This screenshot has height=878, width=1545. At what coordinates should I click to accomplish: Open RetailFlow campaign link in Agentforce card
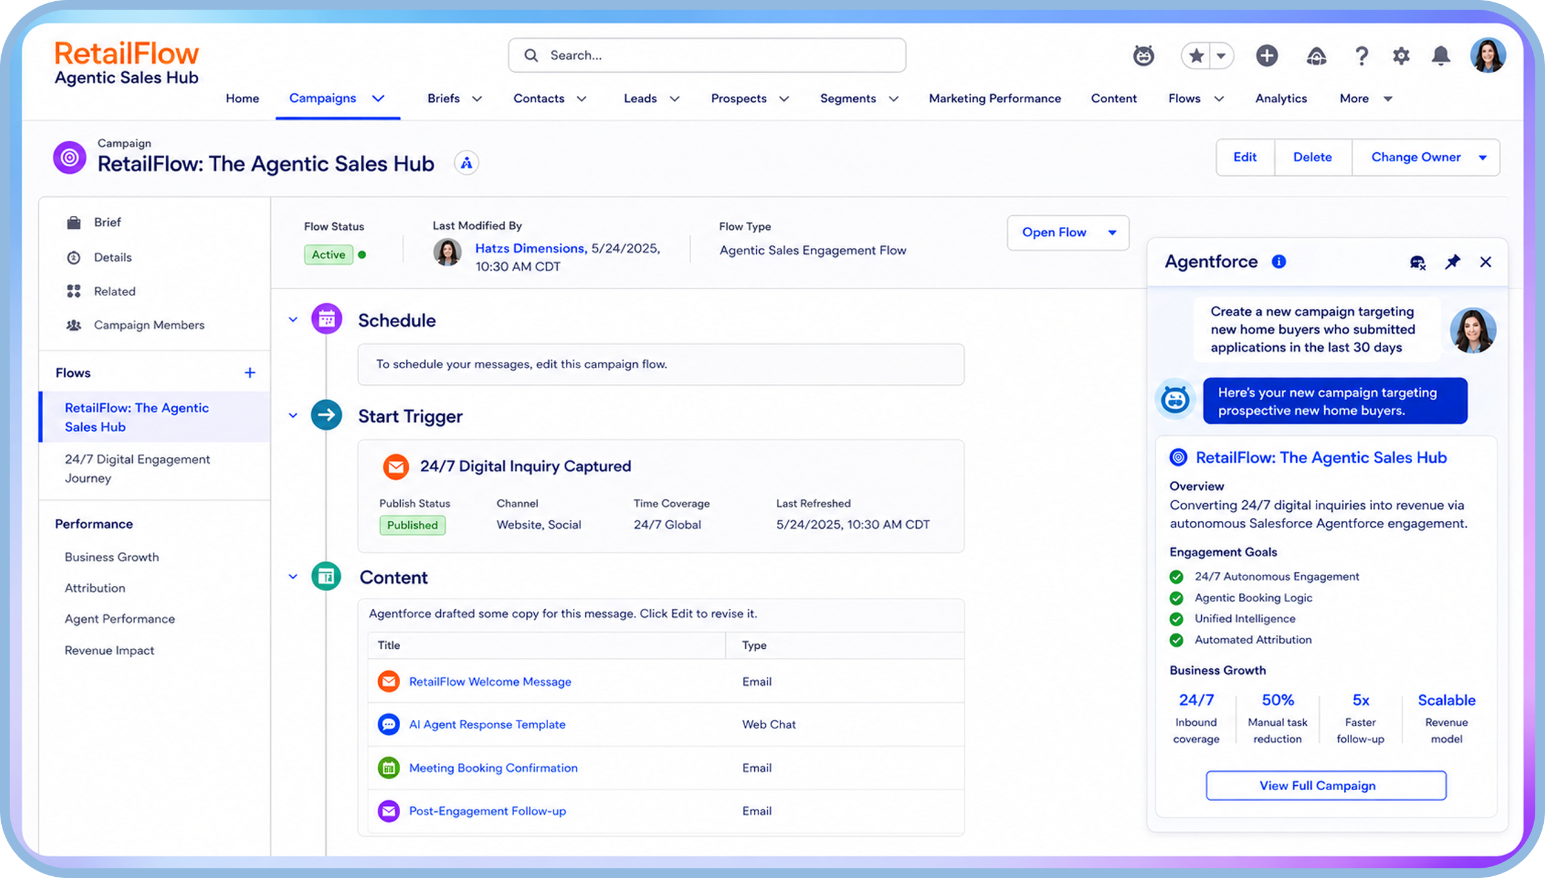(x=1321, y=457)
